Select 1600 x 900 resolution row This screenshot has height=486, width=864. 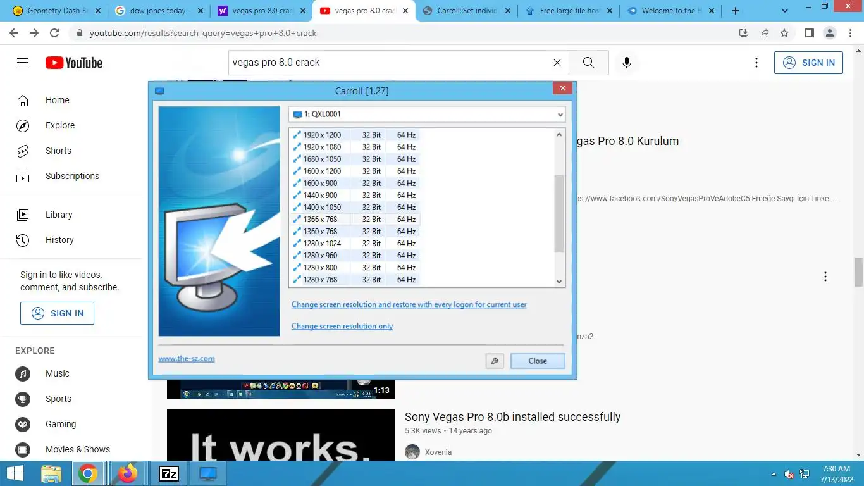click(x=355, y=183)
